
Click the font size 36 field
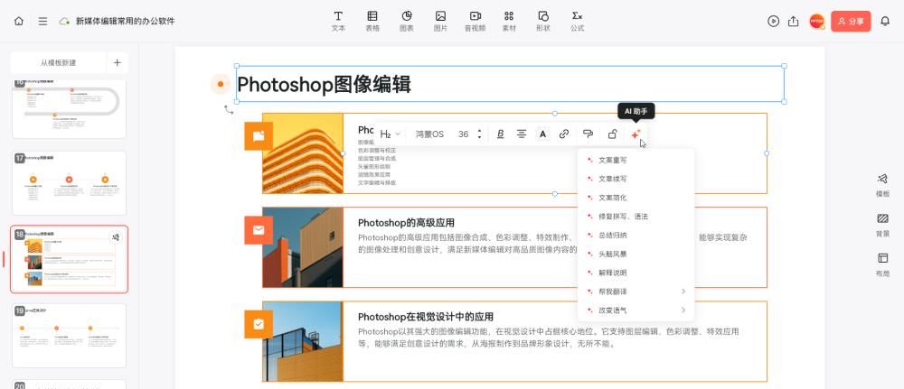[463, 134]
